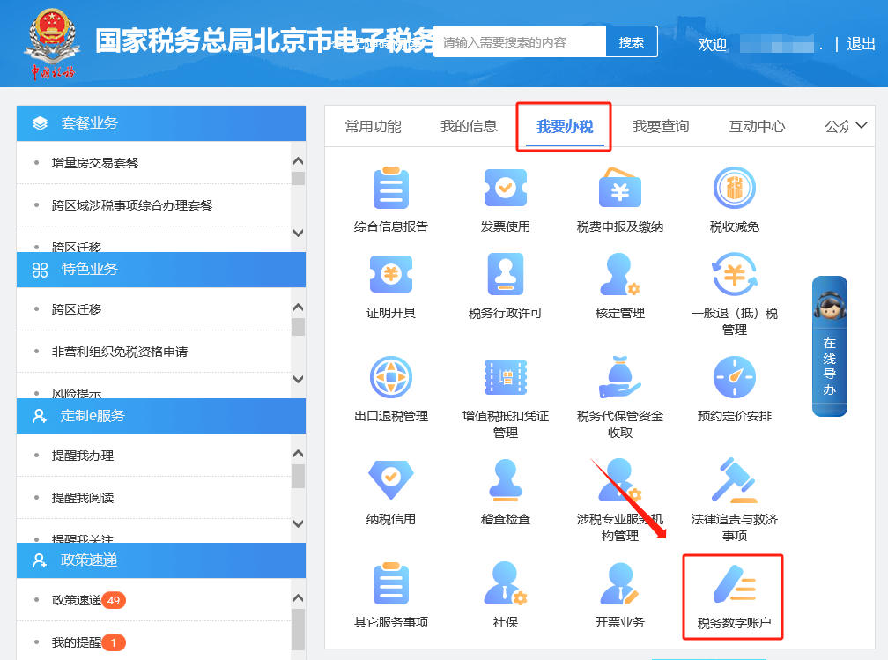Click the 搜索 button
The height and width of the screenshot is (660, 888).
pos(632,42)
